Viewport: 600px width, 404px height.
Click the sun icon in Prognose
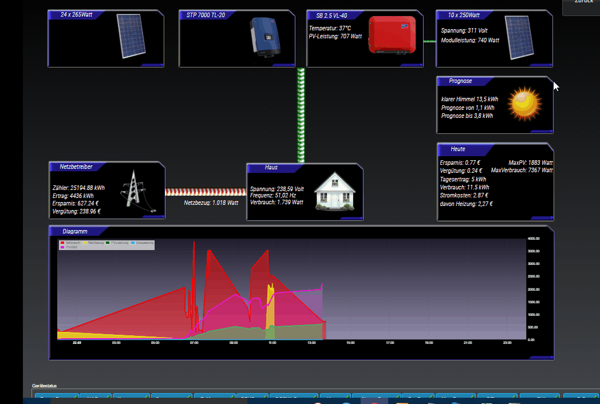click(525, 104)
